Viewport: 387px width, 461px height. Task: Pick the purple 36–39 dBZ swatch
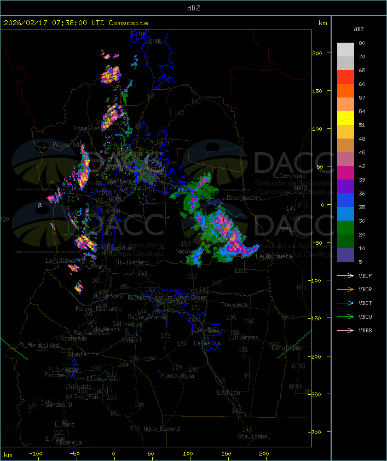[x=345, y=186]
